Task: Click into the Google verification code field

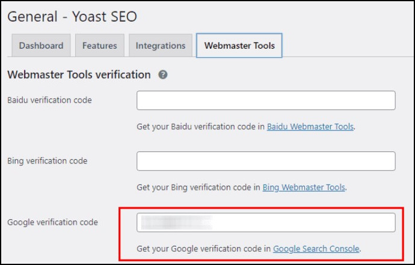Action: pyautogui.click(x=266, y=222)
